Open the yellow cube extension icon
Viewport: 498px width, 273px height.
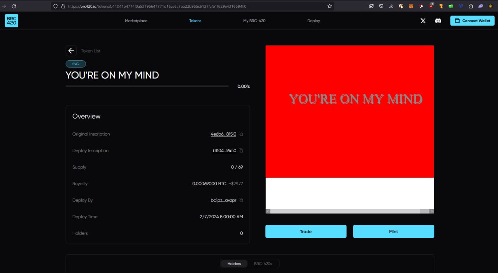(491, 6)
